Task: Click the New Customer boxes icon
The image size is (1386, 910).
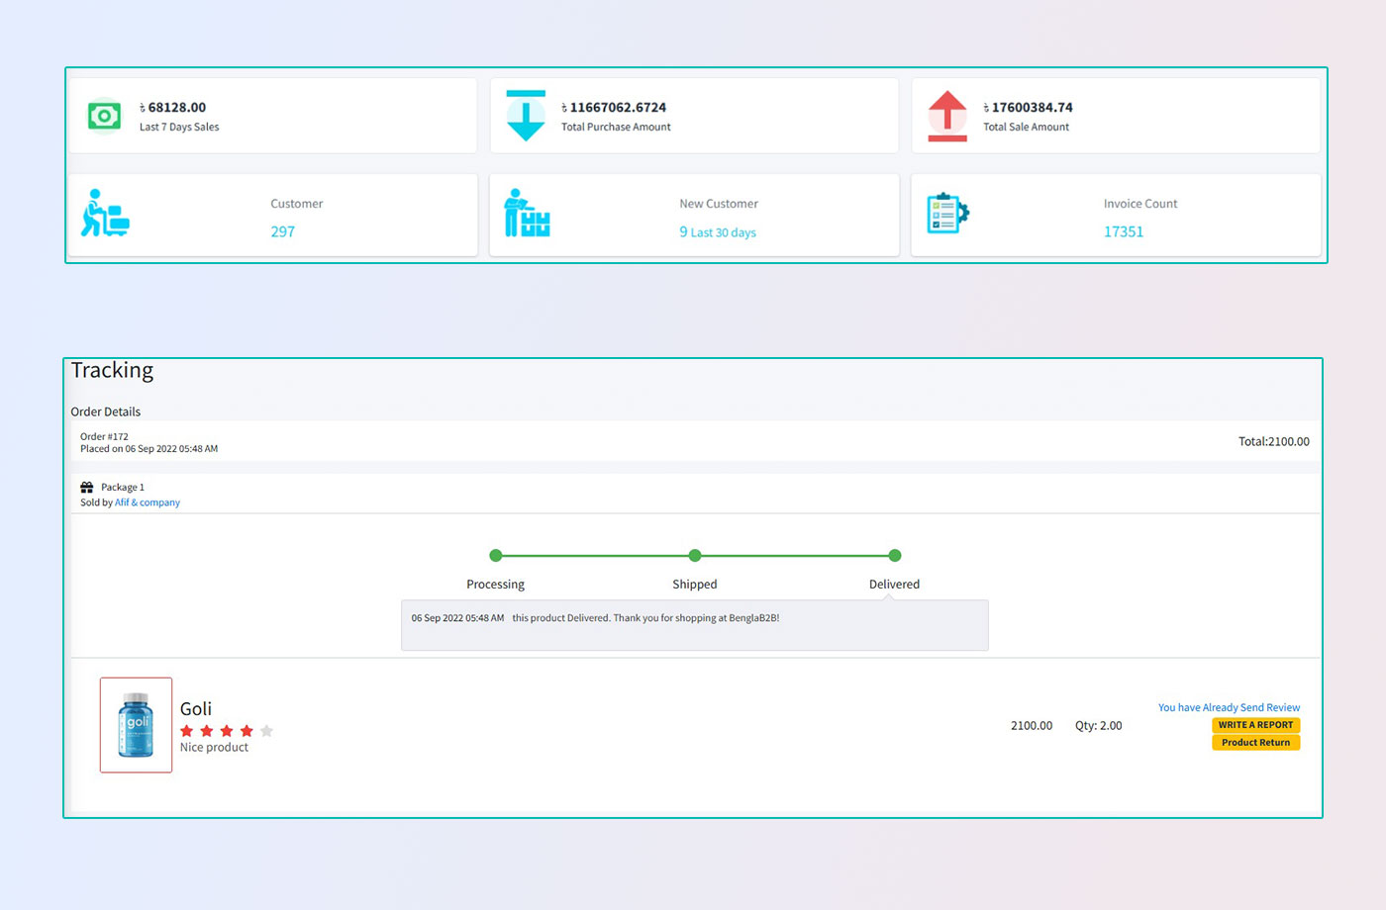Action: tap(527, 214)
